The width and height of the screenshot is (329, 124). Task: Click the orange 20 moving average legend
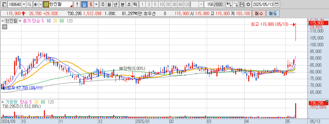[55, 21]
